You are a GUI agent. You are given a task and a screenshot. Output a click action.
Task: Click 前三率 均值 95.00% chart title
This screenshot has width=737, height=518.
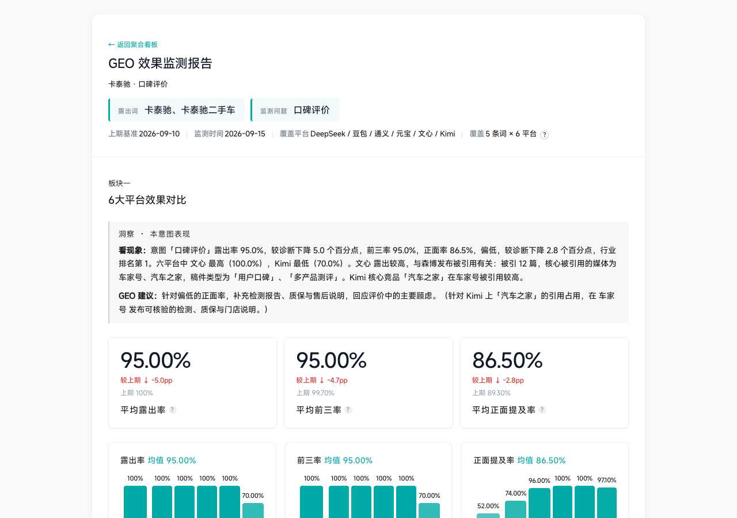coord(335,460)
